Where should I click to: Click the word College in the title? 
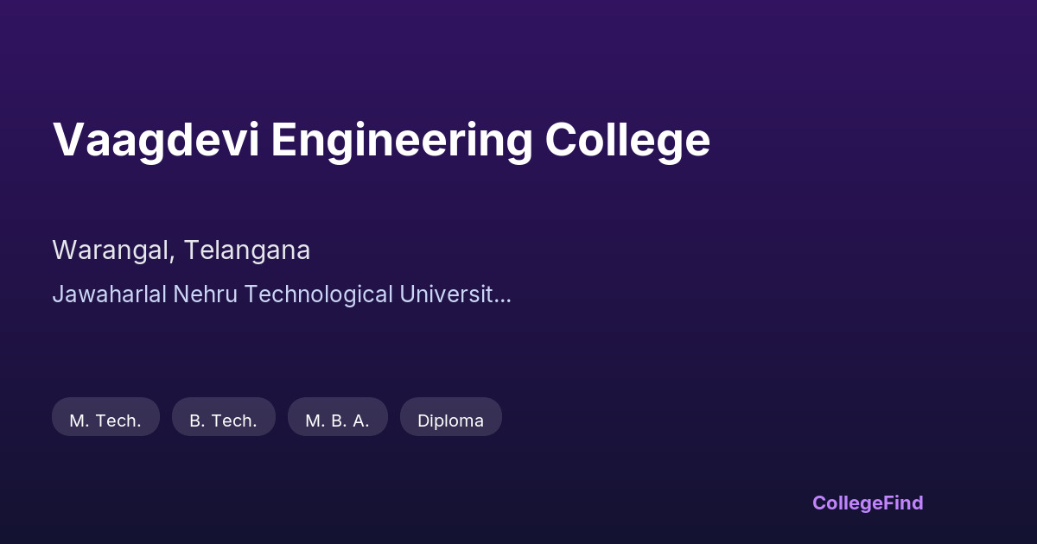627,140
